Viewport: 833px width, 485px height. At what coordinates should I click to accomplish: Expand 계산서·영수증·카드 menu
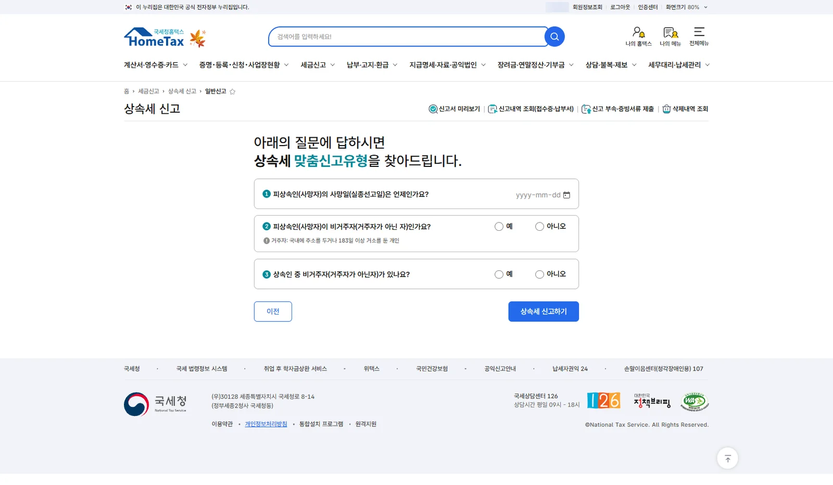[x=156, y=65]
